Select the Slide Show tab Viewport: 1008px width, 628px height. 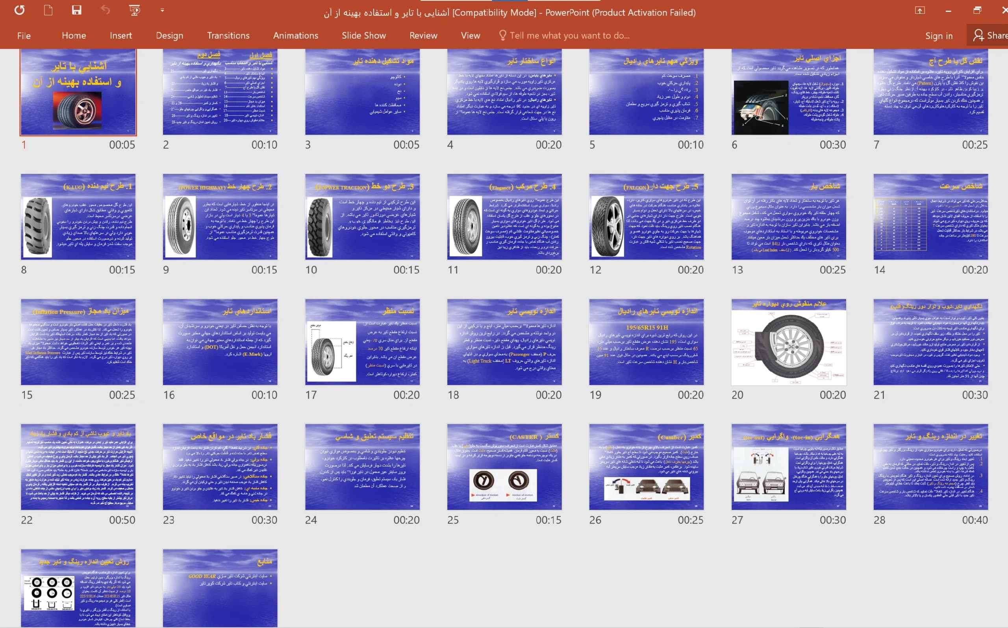click(363, 36)
